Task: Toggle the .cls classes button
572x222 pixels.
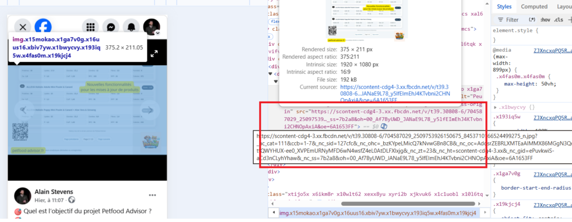Action: tap(558, 20)
